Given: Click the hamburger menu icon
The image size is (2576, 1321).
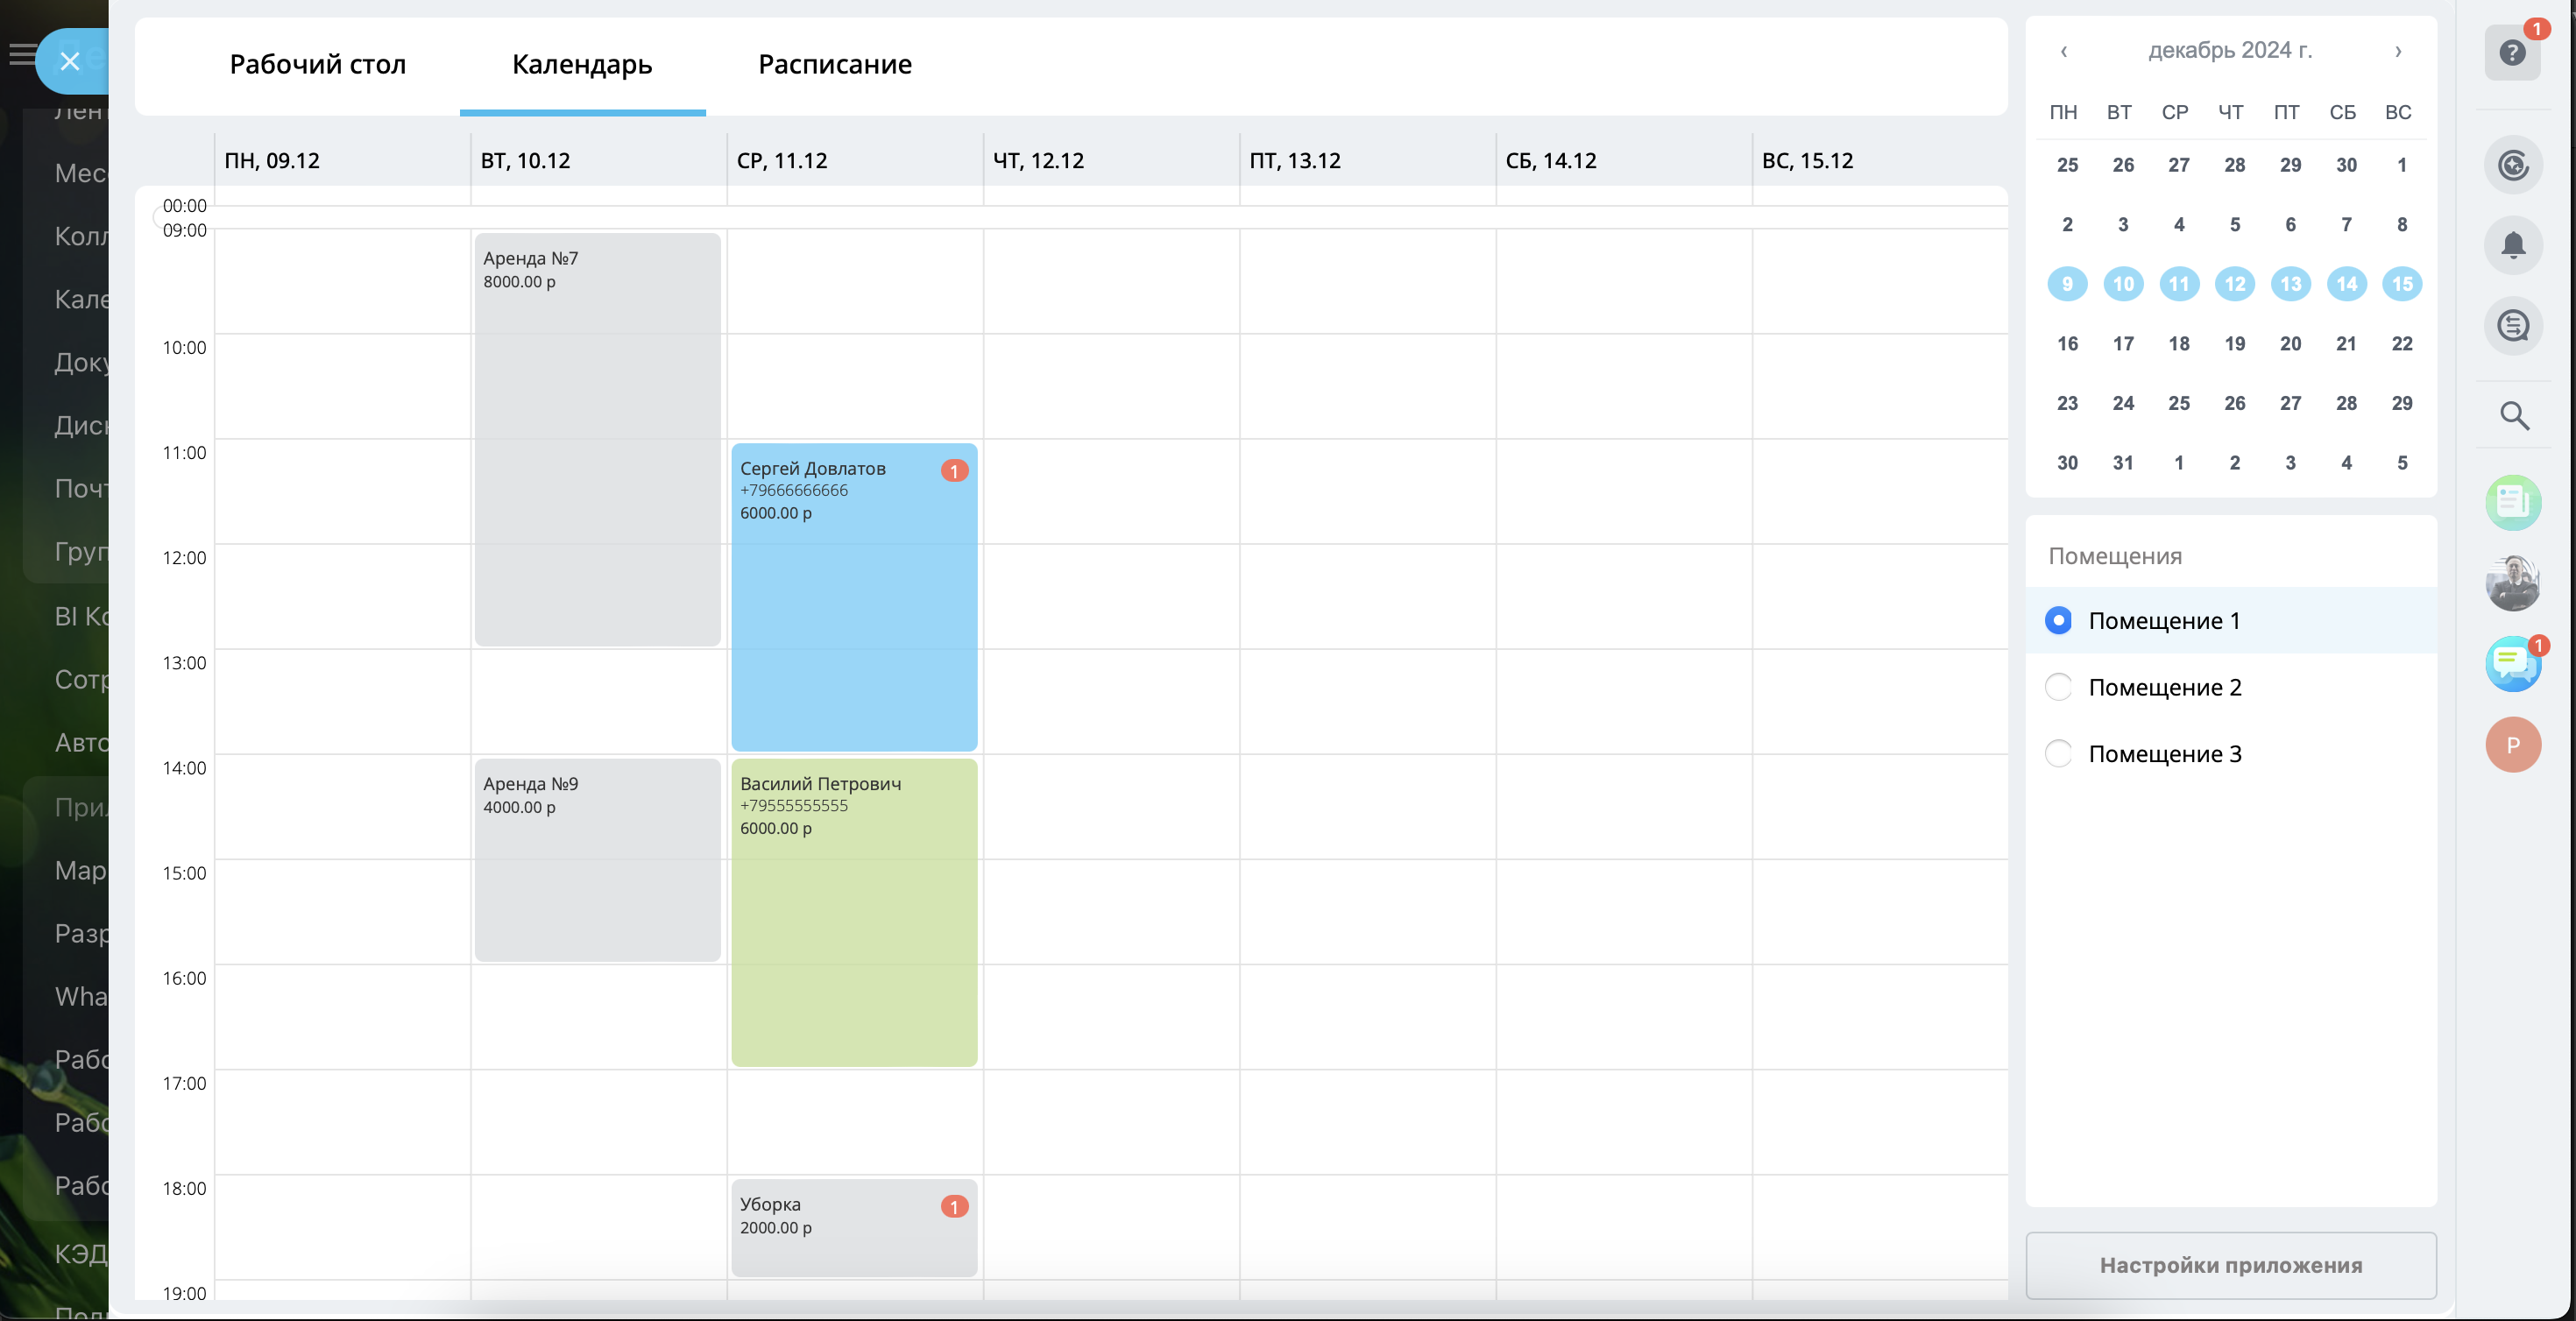Looking at the screenshot, I should pyautogui.click(x=22, y=55).
